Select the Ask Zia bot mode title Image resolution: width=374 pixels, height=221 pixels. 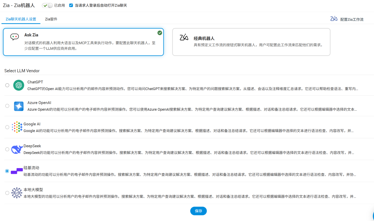31,35
